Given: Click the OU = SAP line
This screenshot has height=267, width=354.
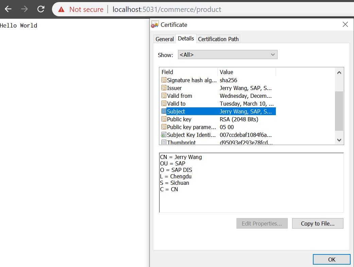Looking at the screenshot, I should pos(173,163).
